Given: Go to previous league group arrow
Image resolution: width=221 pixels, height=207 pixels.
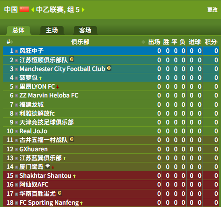Looking at the screenshot, I should [x=32, y=10].
